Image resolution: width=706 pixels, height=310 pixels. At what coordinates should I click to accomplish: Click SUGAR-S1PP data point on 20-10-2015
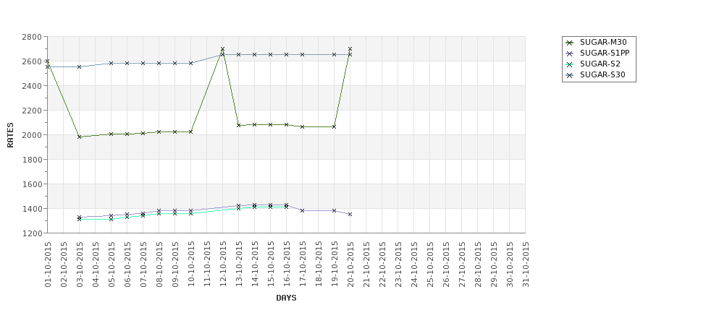[350, 215]
